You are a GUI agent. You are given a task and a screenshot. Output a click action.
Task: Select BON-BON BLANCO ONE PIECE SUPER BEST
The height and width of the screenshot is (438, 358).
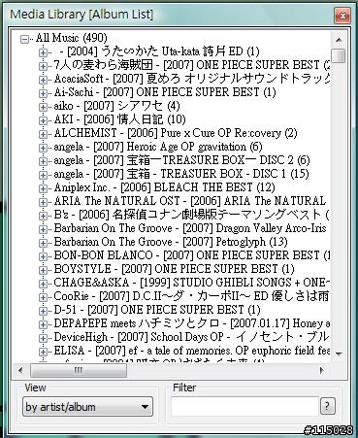click(192, 255)
